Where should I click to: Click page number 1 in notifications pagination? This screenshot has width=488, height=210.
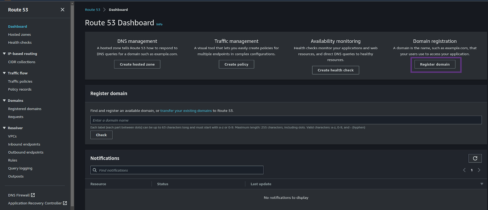tap(472, 170)
